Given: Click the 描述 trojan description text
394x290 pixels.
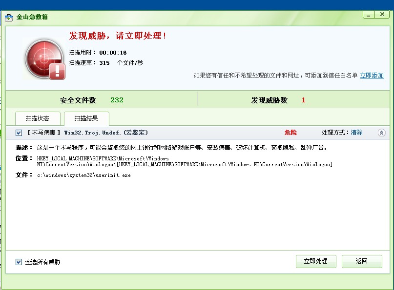Looking at the screenshot, I should (182, 148).
